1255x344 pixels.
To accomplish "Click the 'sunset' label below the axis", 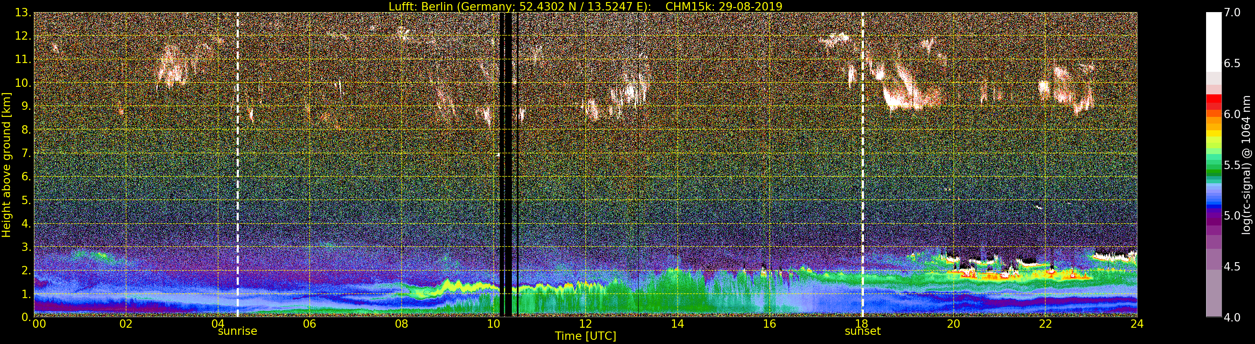I will (x=862, y=331).
